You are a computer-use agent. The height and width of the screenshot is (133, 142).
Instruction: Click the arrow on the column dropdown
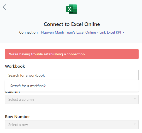(135, 99)
